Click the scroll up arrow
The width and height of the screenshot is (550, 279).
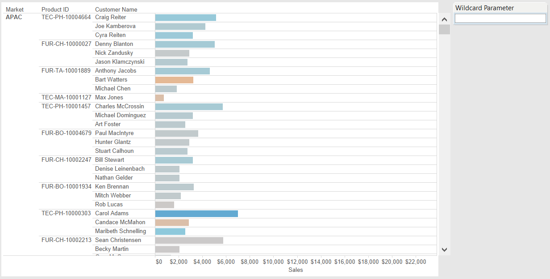pos(444,19)
